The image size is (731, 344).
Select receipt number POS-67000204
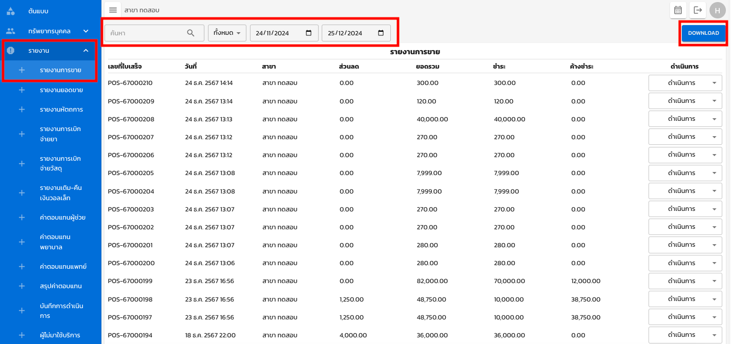click(130, 191)
